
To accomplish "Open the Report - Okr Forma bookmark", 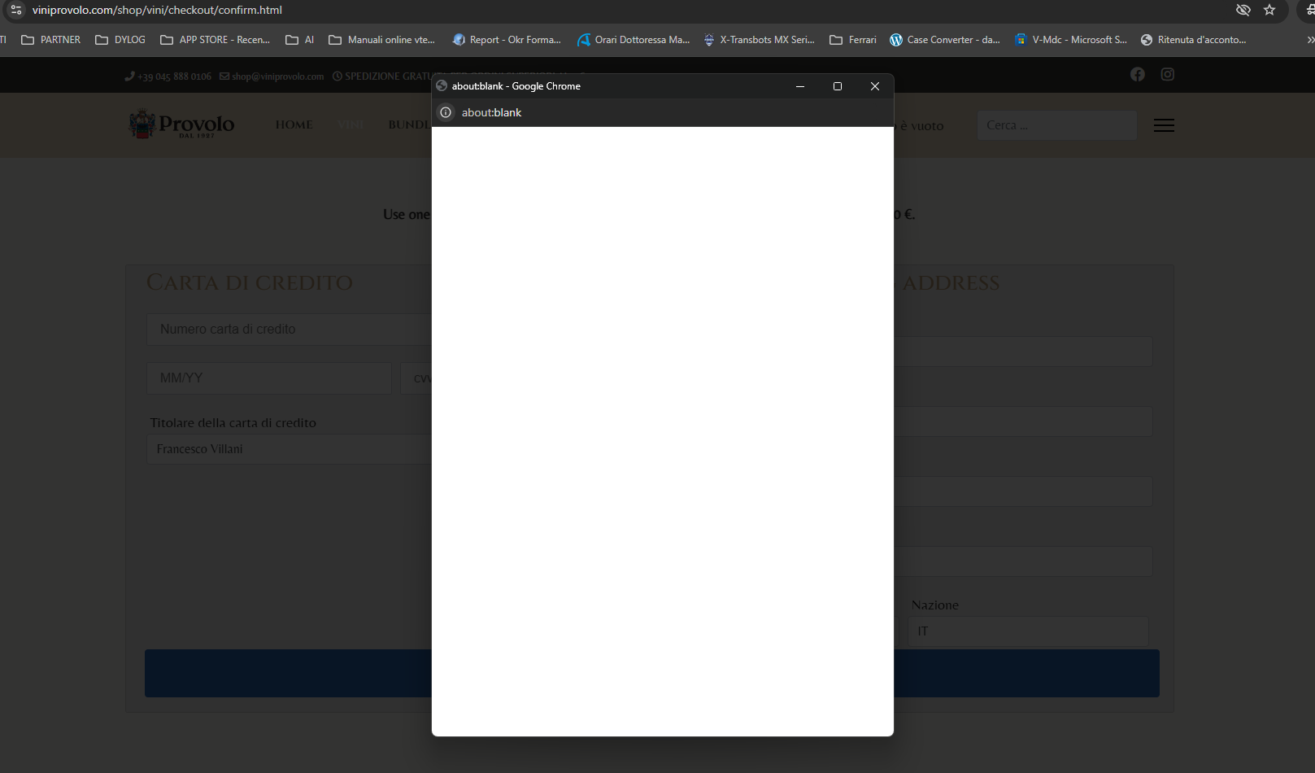I will click(x=507, y=40).
